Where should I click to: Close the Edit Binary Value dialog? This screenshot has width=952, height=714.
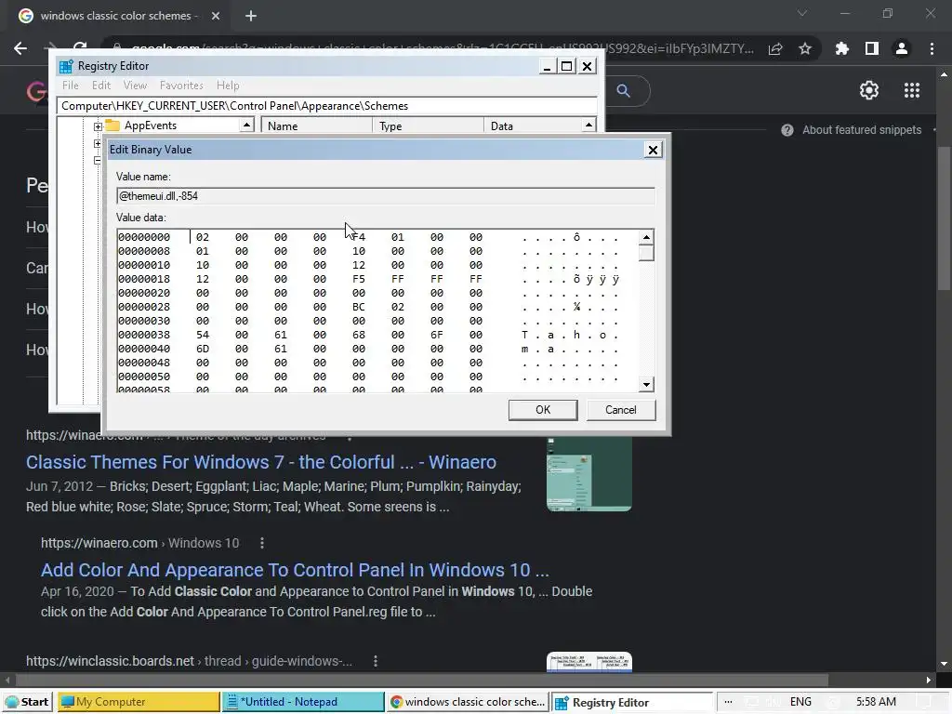point(653,150)
